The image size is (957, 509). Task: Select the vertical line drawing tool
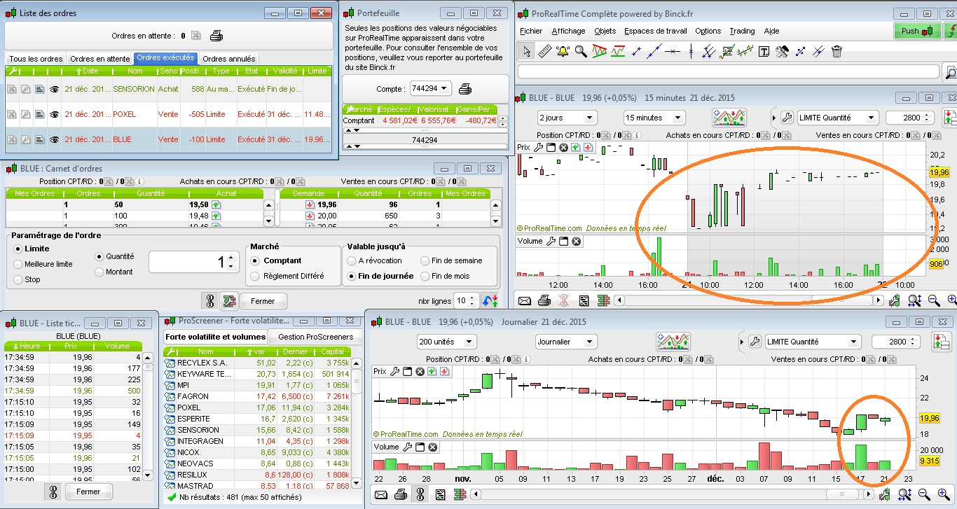691,51
